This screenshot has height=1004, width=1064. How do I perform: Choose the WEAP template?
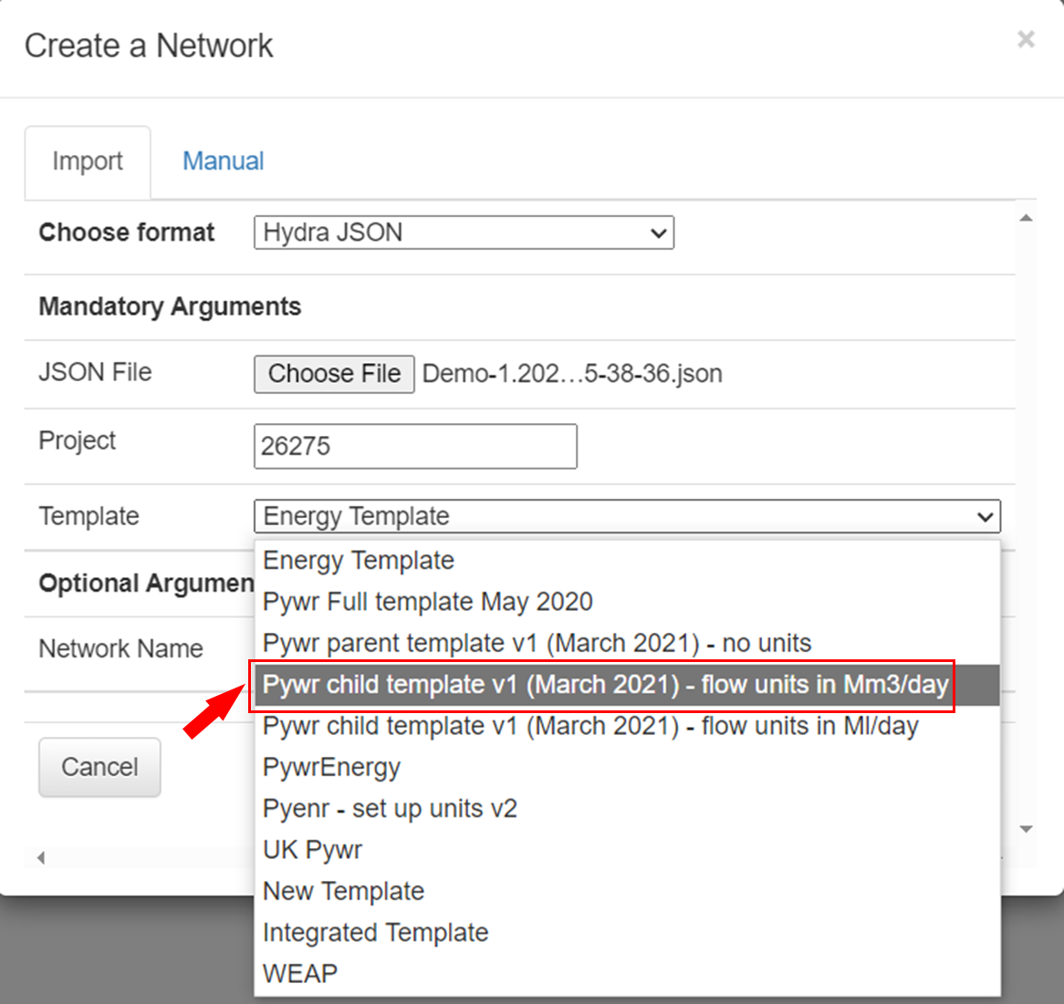tap(300, 973)
